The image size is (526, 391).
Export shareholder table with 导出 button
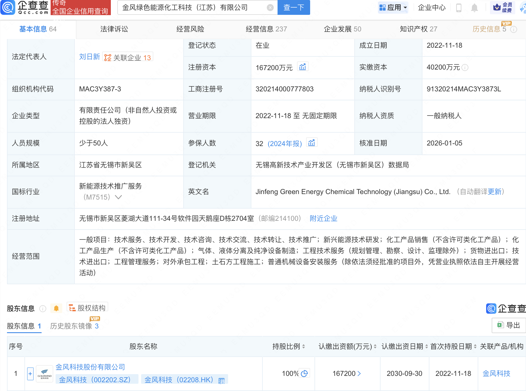tap(509, 325)
